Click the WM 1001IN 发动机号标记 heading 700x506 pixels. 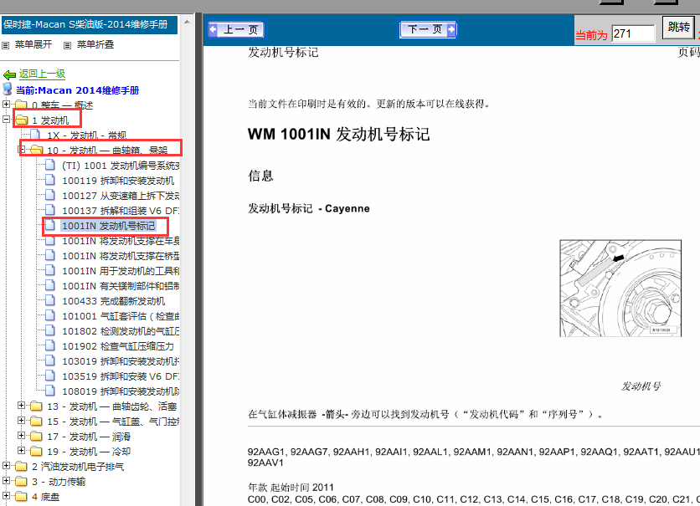click(339, 134)
